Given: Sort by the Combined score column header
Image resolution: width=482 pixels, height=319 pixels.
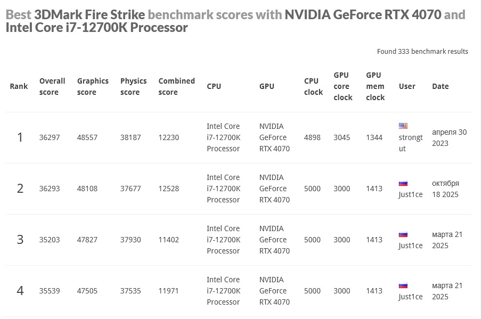Looking at the screenshot, I should [176, 86].
